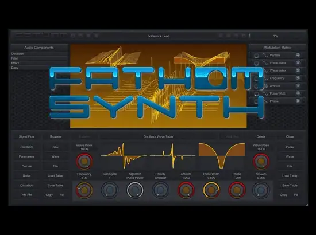The image size is (316, 235).
Task: Click Save Table under Close column
Action: [x=290, y=185]
